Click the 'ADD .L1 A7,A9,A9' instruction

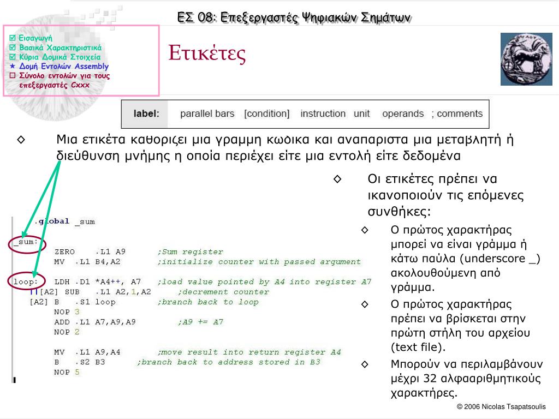tap(95, 322)
